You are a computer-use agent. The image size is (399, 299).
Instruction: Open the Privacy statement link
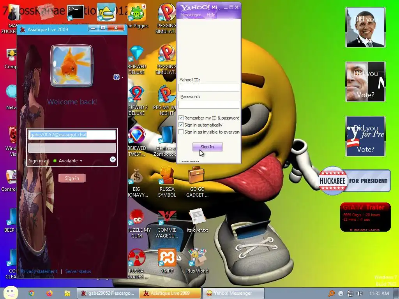pos(39,271)
